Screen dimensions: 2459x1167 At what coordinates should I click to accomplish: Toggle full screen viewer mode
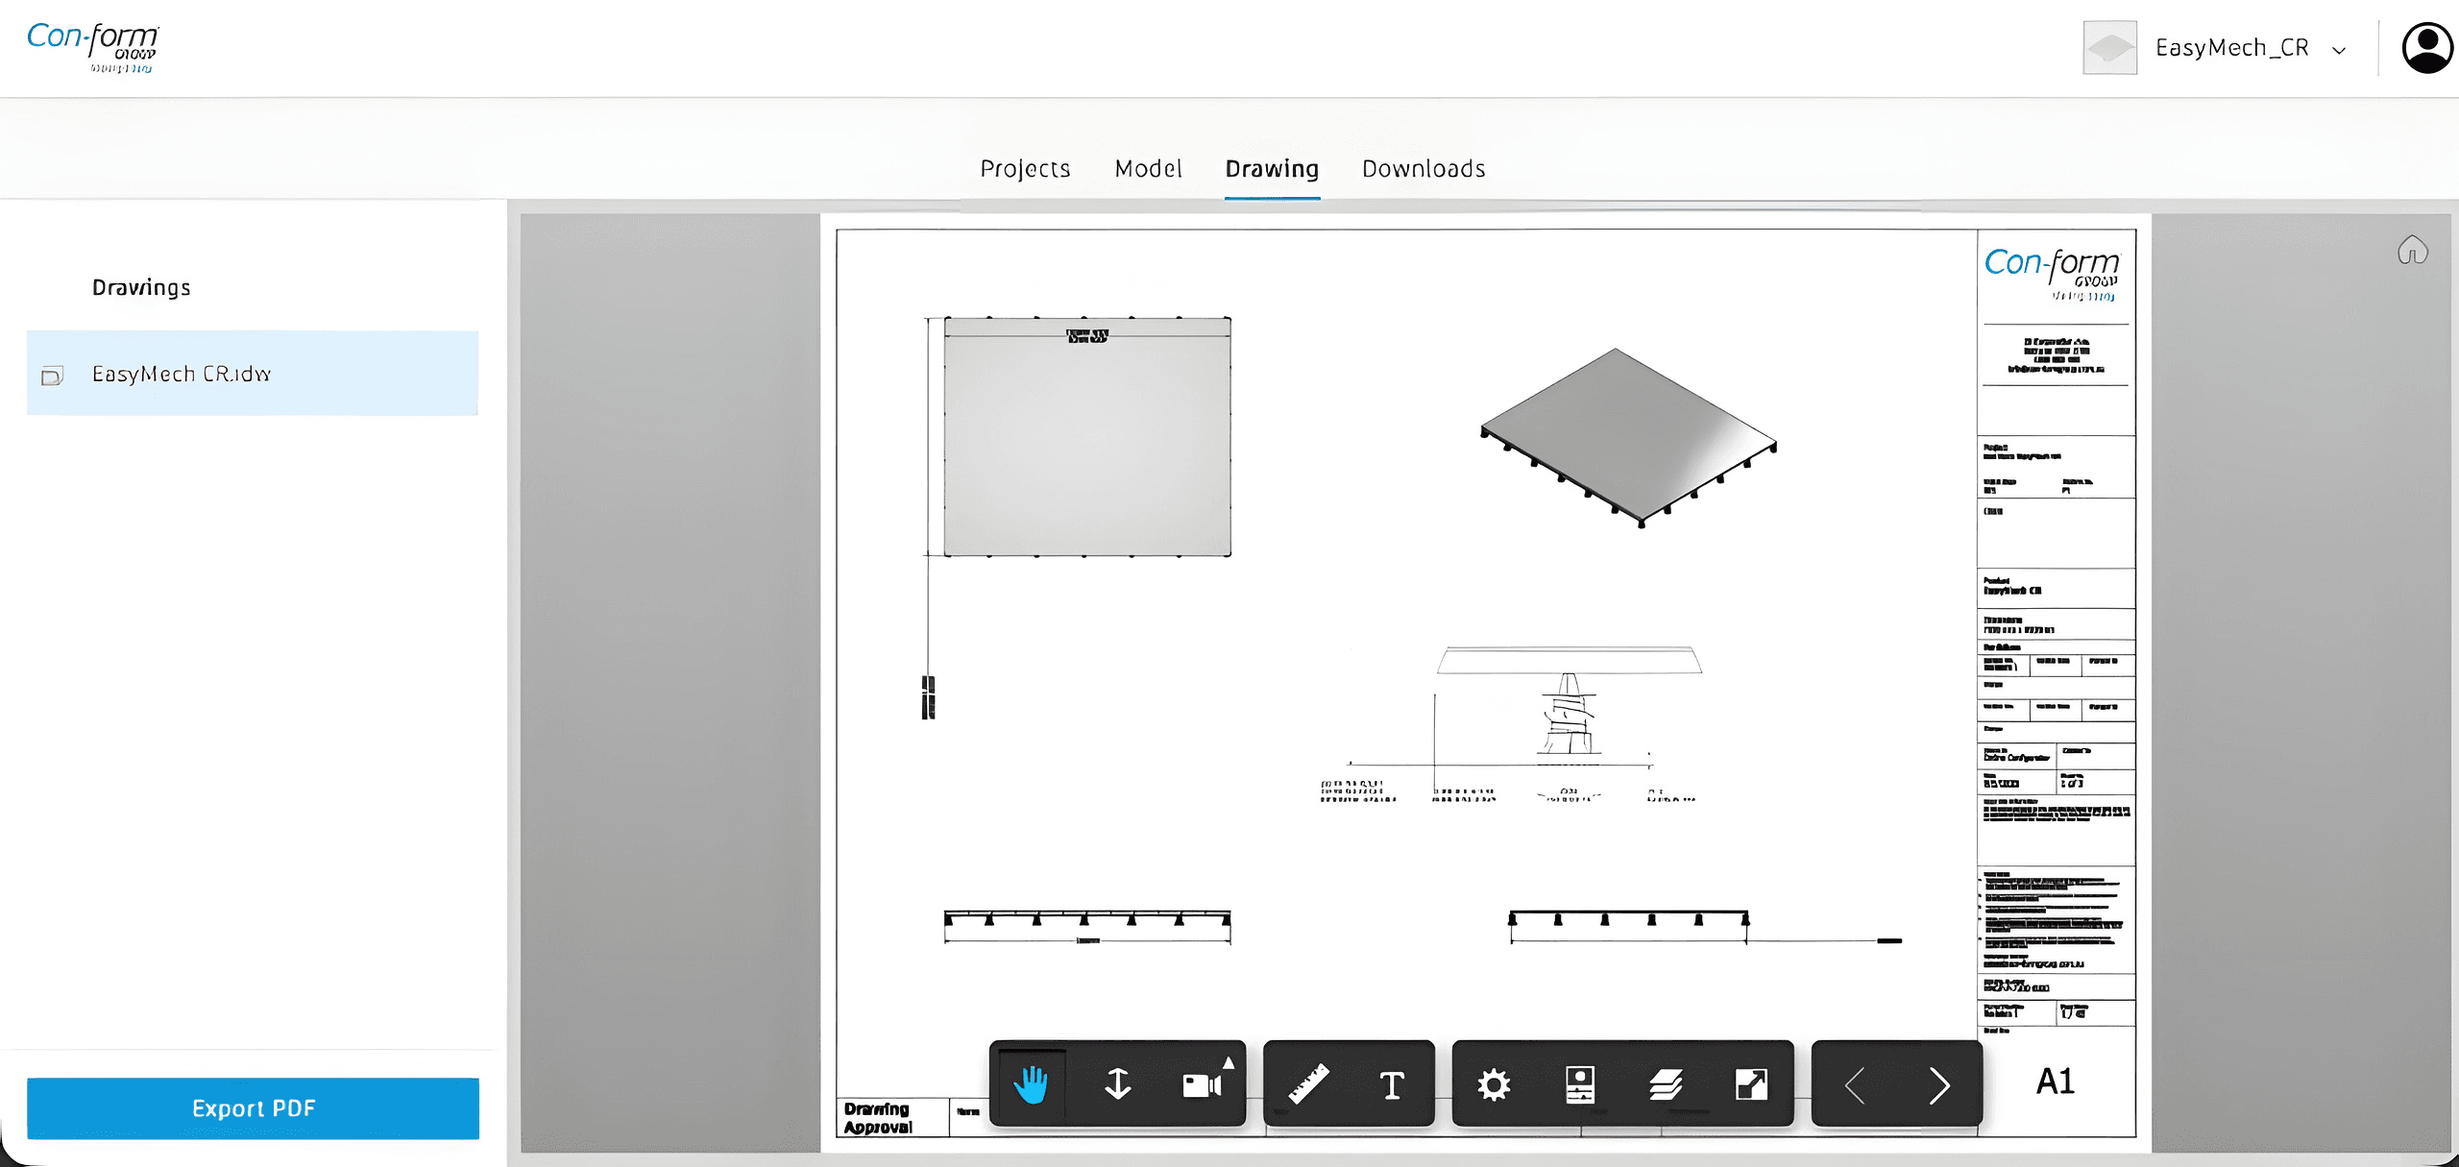[x=1751, y=1084]
